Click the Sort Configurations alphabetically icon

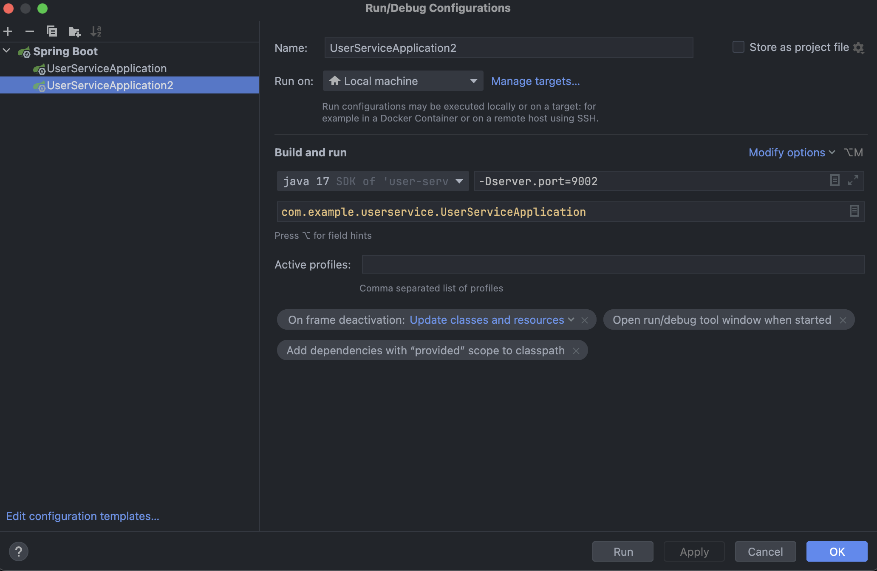96,31
